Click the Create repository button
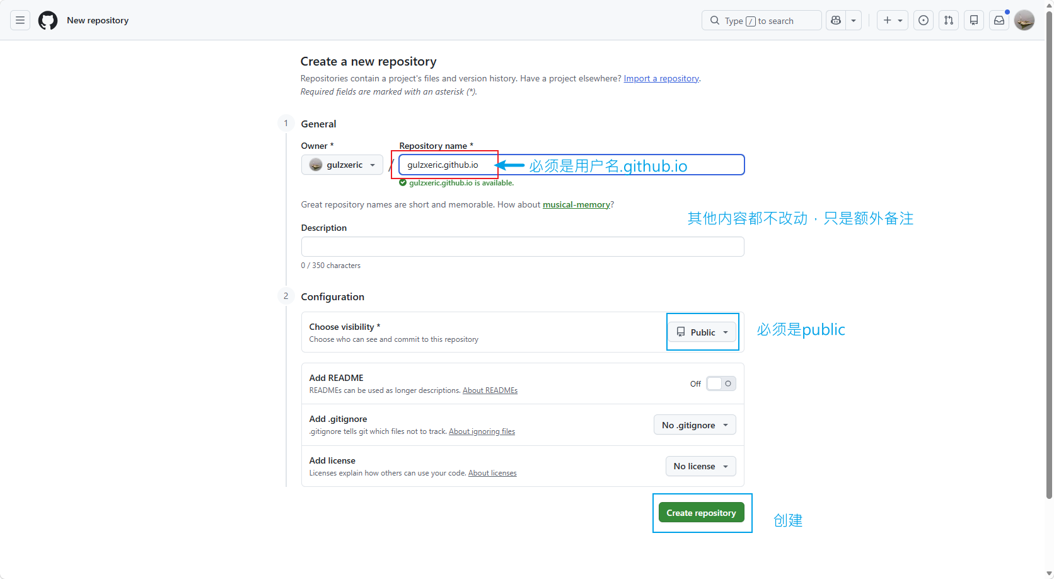Screen dimensions: 1054x579 701,513
